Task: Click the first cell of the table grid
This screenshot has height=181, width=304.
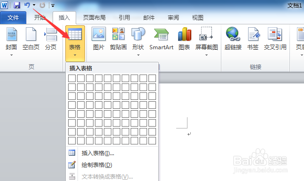Action: [x=72, y=78]
